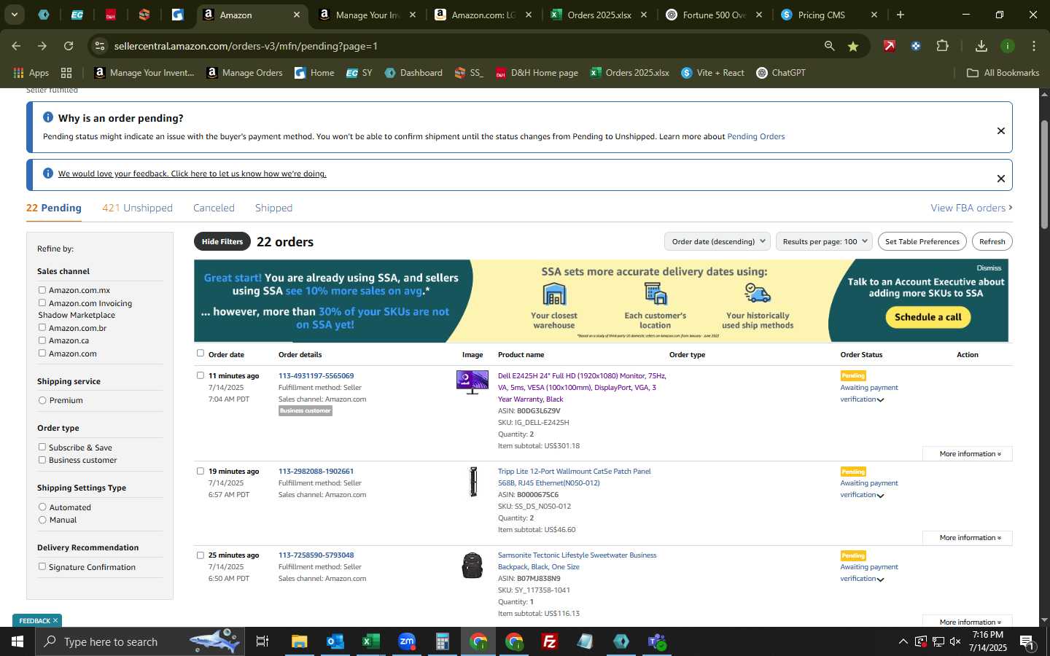The height and width of the screenshot is (656, 1050).
Task: Bookmark this page with the star icon
Action: pos(853,46)
